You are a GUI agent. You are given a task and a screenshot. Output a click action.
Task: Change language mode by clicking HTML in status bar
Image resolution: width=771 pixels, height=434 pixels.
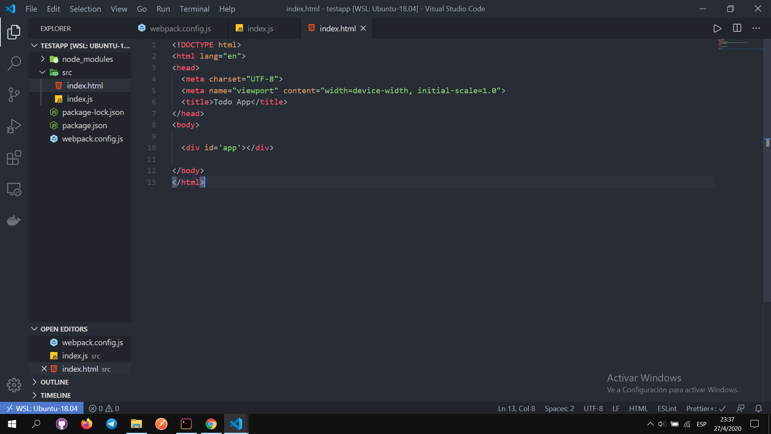[638, 408]
